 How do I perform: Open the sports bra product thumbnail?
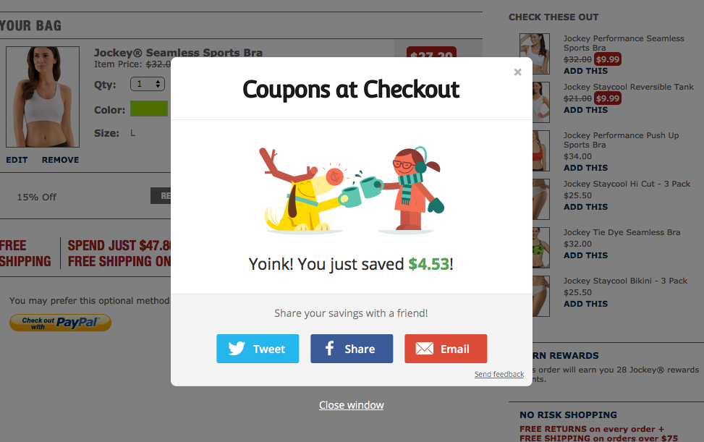(43, 97)
